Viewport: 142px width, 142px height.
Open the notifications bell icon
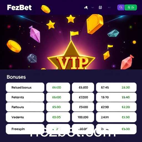pos(86,7)
